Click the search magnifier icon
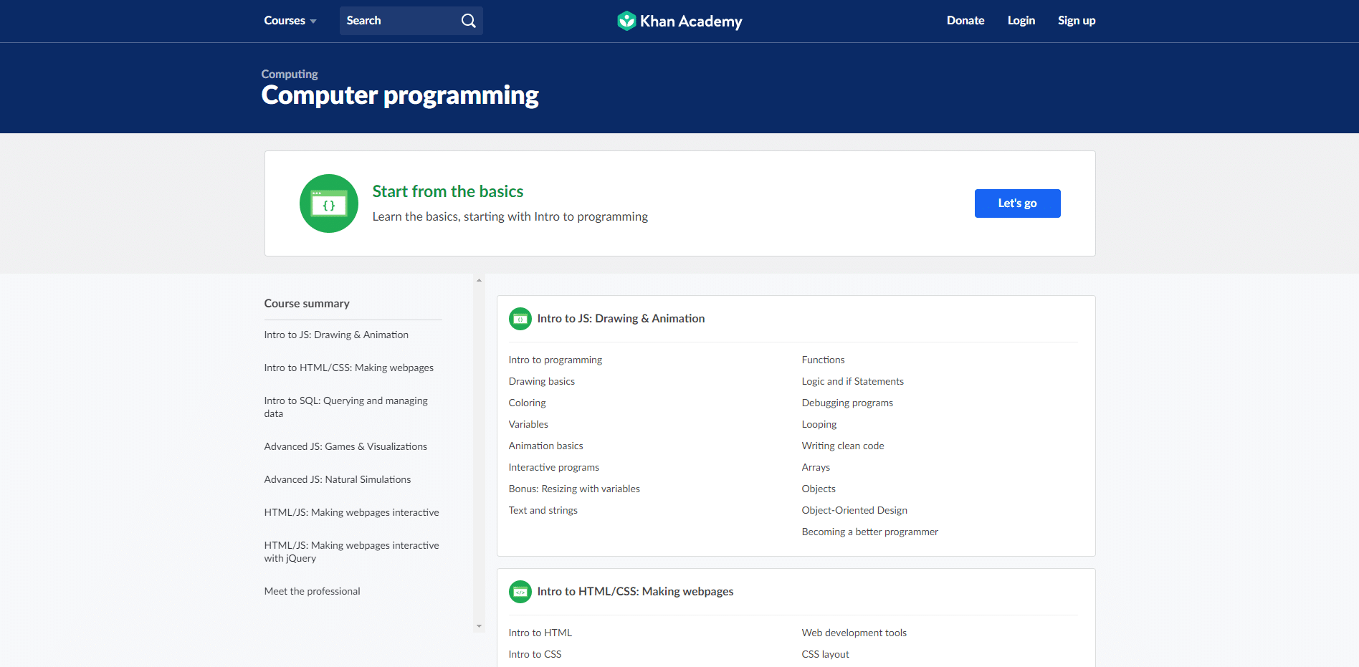The height and width of the screenshot is (667, 1359). coord(468,21)
